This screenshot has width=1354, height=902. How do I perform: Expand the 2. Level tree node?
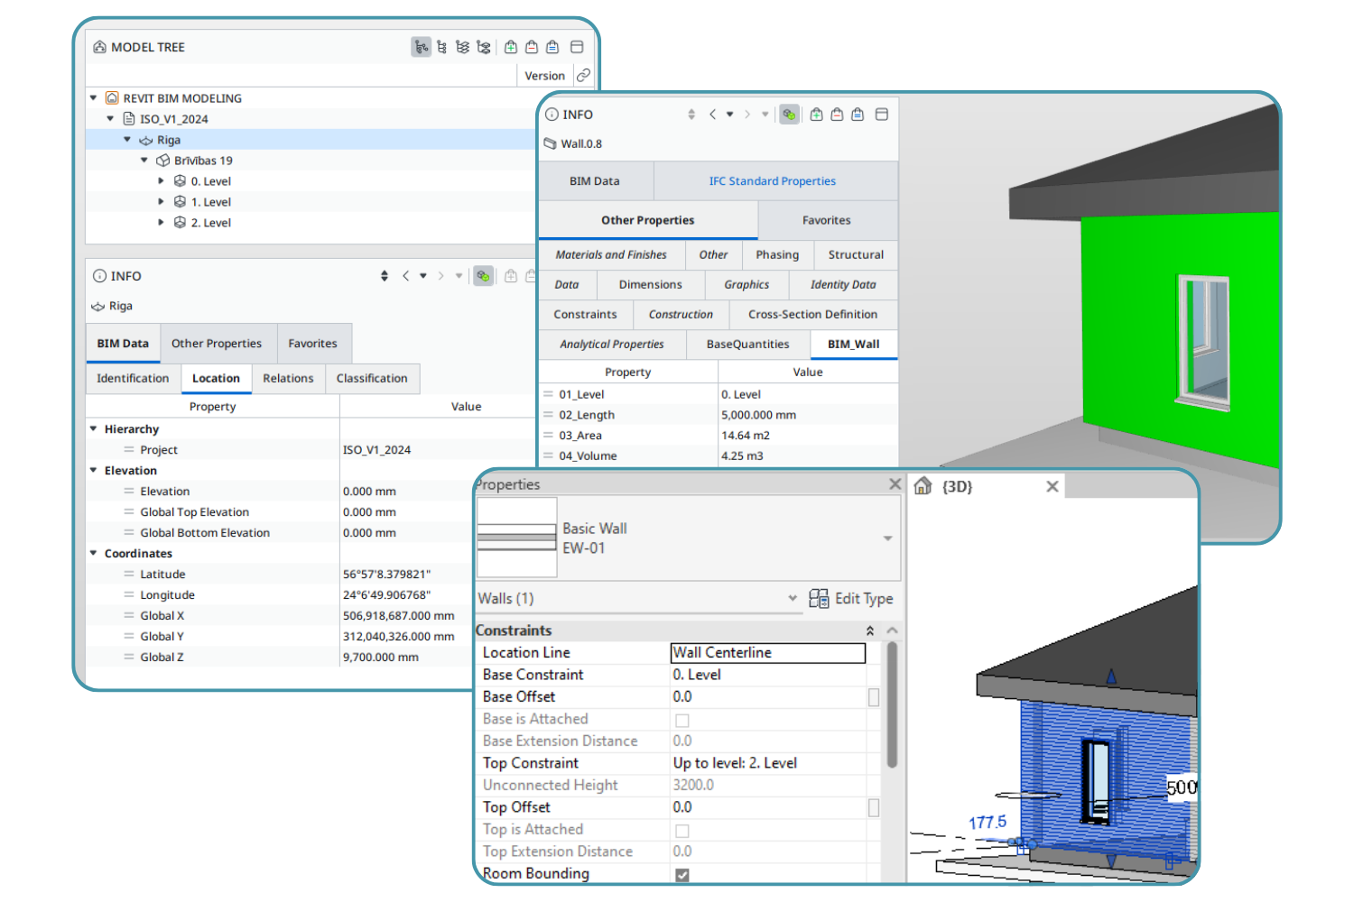pos(162,222)
